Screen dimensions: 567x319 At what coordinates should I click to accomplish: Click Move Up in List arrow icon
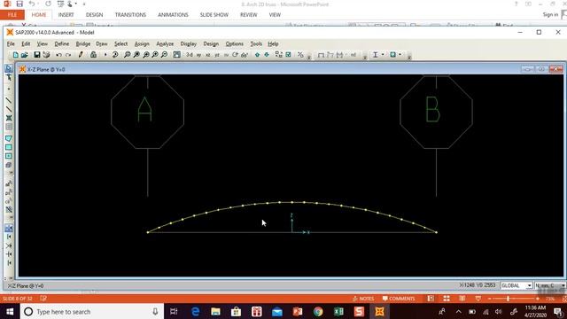[x=257, y=55]
